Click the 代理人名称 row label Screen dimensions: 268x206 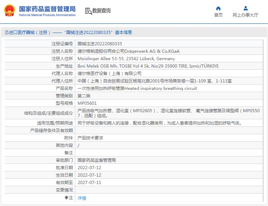pyautogui.click(x=62, y=73)
